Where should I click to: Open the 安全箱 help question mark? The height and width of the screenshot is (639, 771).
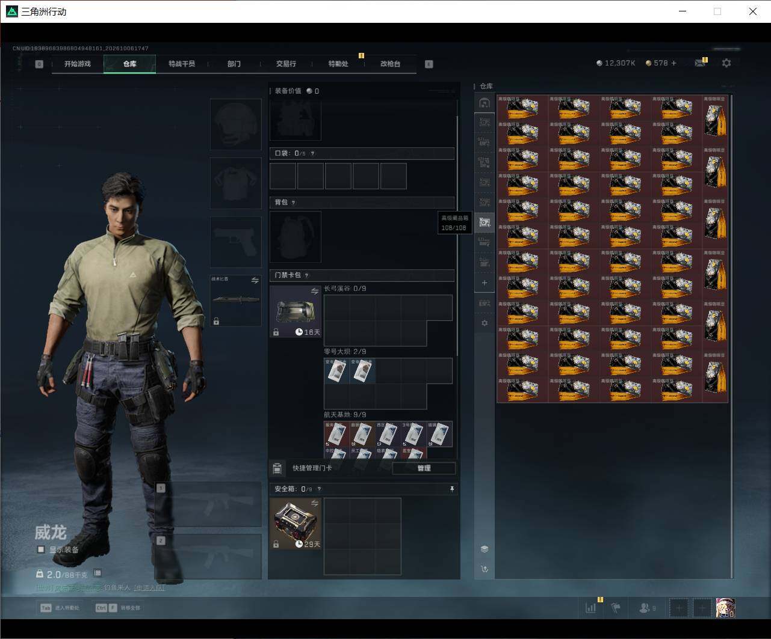click(319, 489)
